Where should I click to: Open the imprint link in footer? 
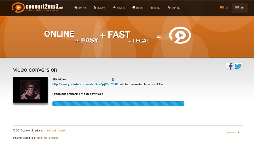tap(62, 131)
